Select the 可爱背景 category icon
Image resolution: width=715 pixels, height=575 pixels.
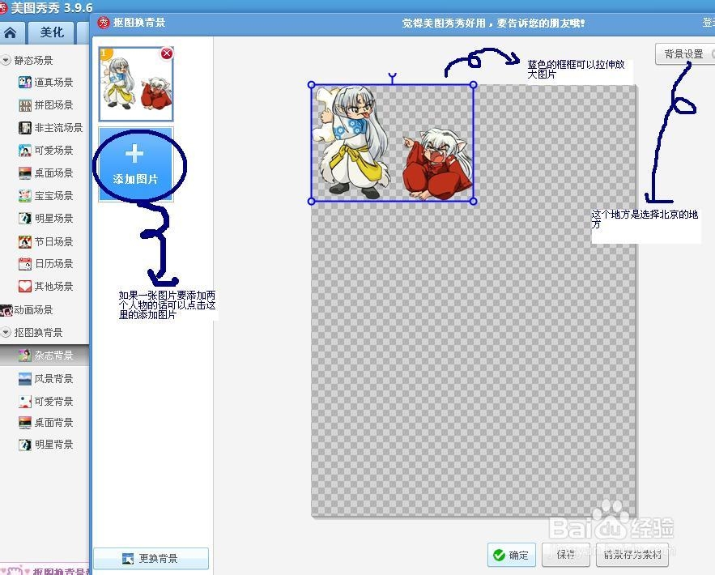[x=24, y=401]
